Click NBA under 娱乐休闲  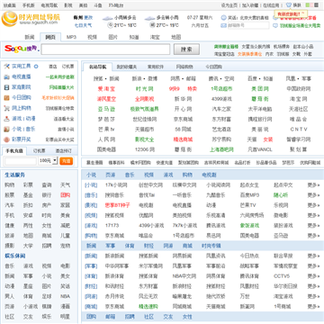tap(65, 296)
